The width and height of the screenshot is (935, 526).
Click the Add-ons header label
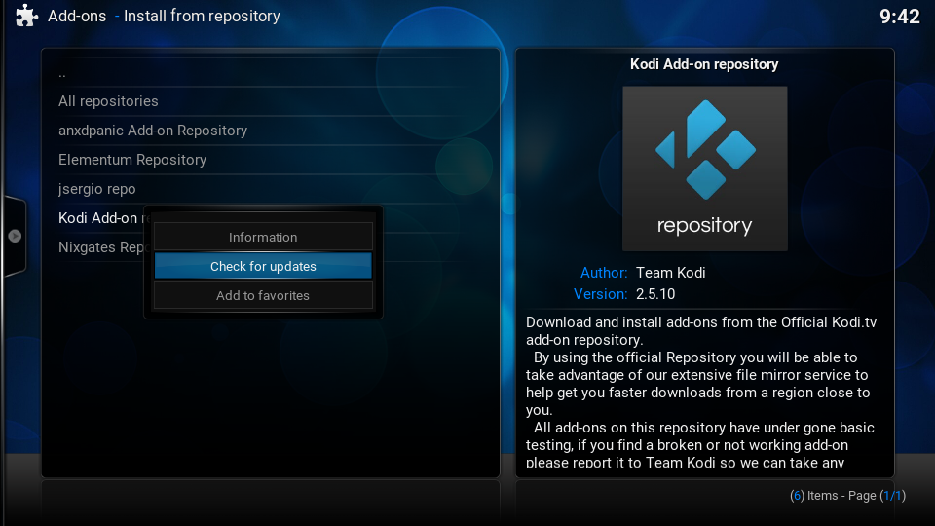(77, 17)
